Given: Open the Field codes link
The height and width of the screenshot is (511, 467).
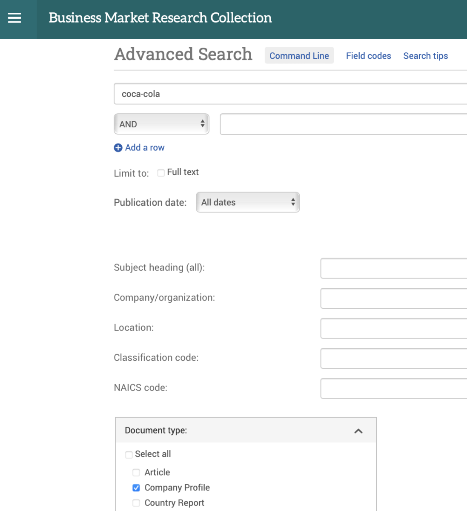Looking at the screenshot, I should coord(368,56).
